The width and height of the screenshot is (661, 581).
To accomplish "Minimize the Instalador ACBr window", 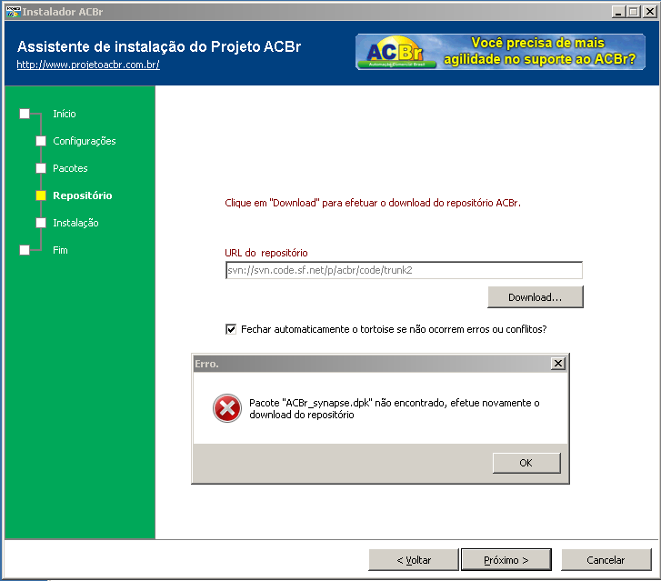I will 618,12.
